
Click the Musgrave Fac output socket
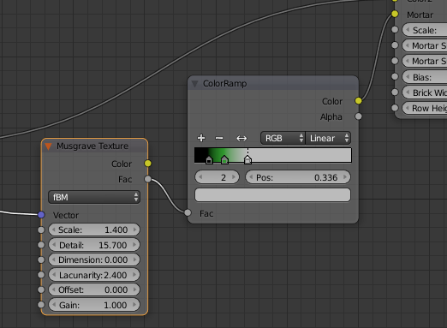[148, 179]
